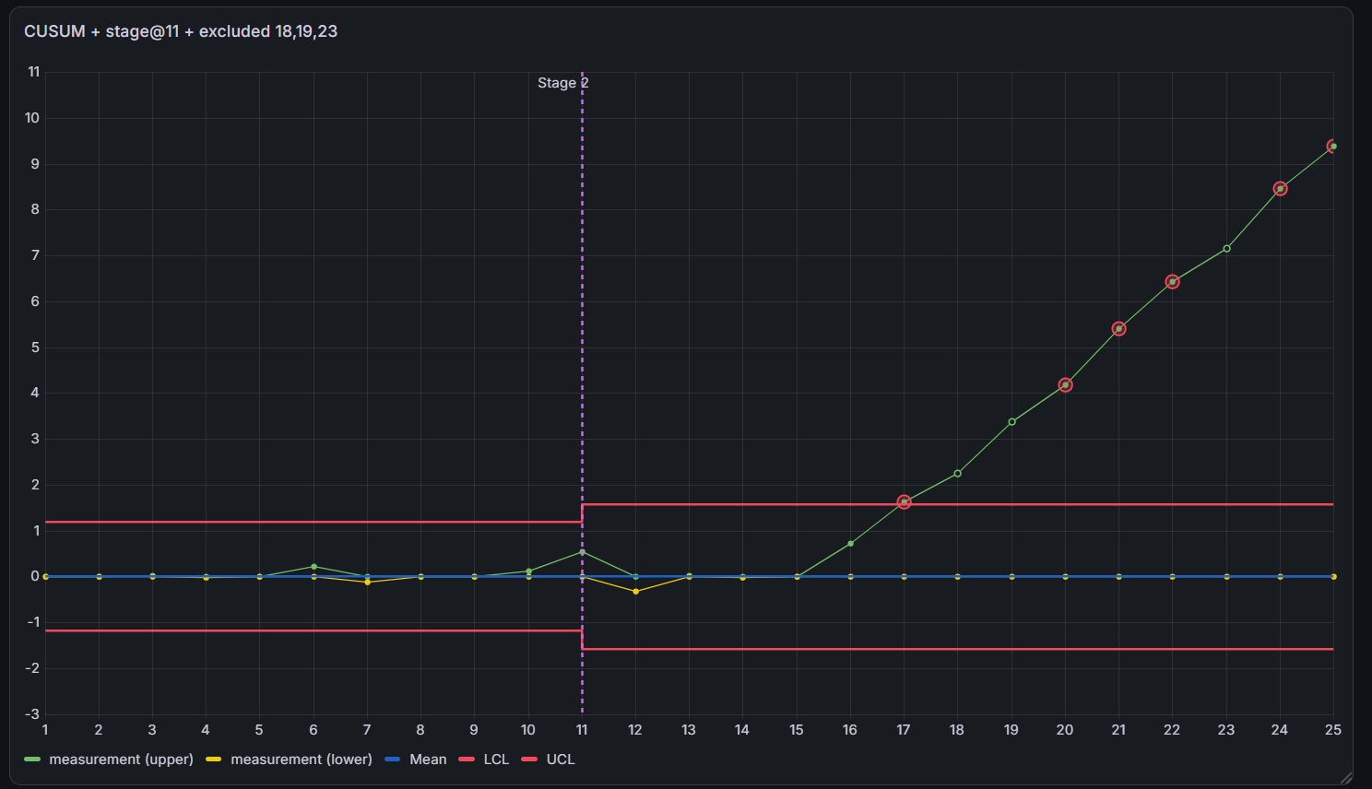Click circled violation point at sample 25
1372x789 pixels.
pyautogui.click(x=1332, y=147)
